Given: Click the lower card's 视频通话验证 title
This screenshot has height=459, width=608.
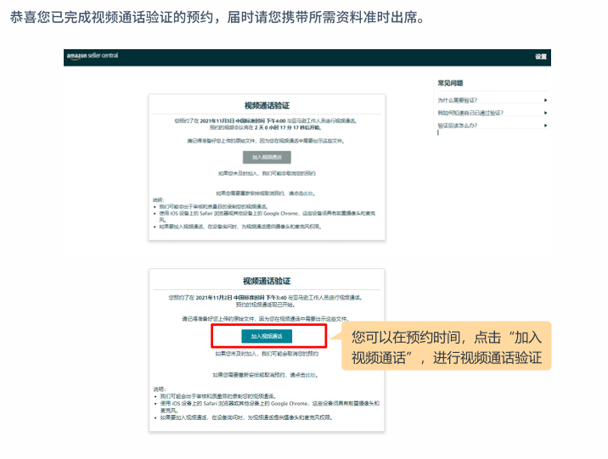Looking at the screenshot, I should click(267, 281).
